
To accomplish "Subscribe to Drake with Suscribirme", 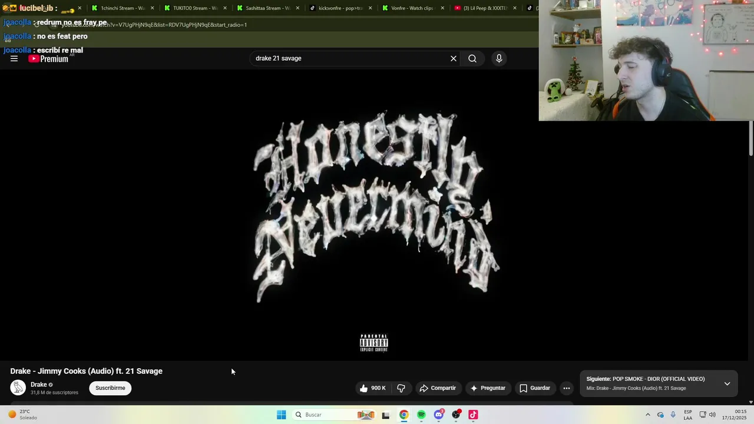I will (110, 388).
